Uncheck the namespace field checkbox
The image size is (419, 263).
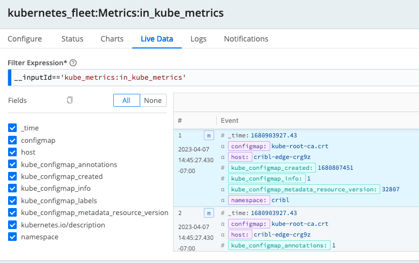tap(13, 237)
